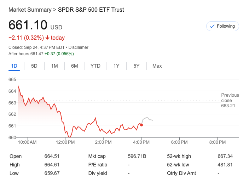The width and height of the screenshot is (249, 182).
Task: Click the Previous close 663.21 label
Action: 230,100
